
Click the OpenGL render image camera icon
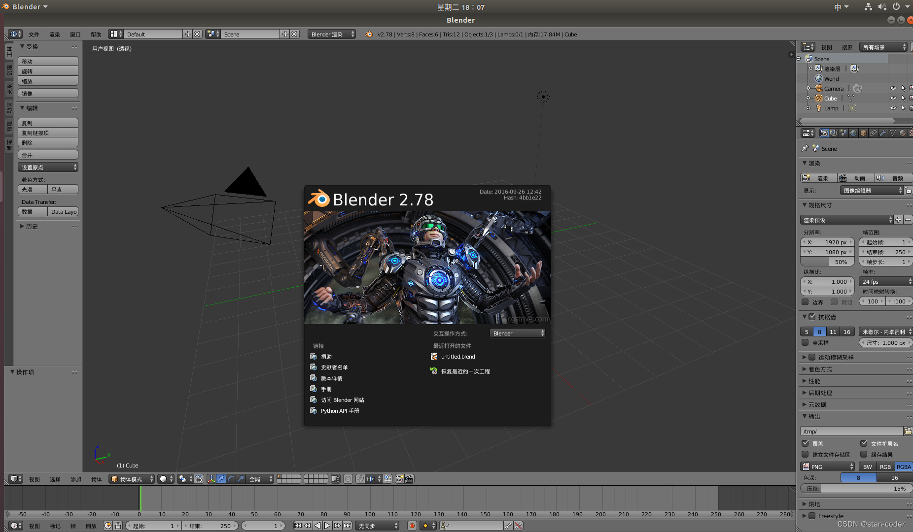(x=400, y=479)
